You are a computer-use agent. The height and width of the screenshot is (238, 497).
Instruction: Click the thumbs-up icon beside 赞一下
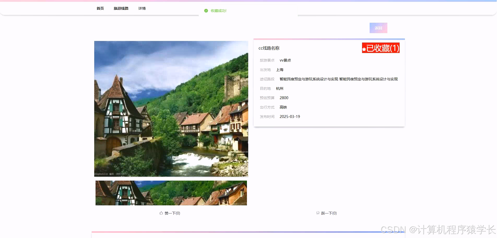pyautogui.click(x=161, y=213)
